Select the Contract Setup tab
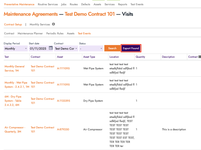Screen dimensions: 201x150 tap(13, 24)
